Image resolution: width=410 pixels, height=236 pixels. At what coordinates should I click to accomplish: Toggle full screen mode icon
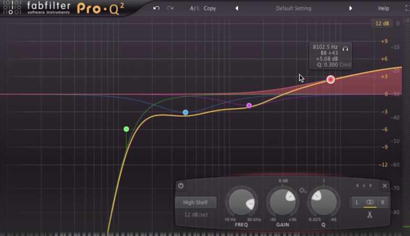click(x=407, y=8)
